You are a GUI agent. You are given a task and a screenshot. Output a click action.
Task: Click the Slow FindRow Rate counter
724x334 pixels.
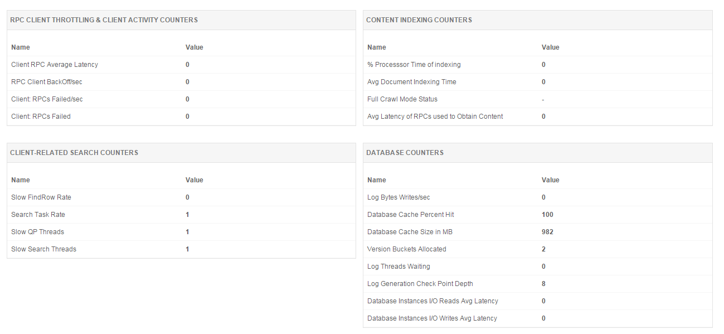click(41, 197)
